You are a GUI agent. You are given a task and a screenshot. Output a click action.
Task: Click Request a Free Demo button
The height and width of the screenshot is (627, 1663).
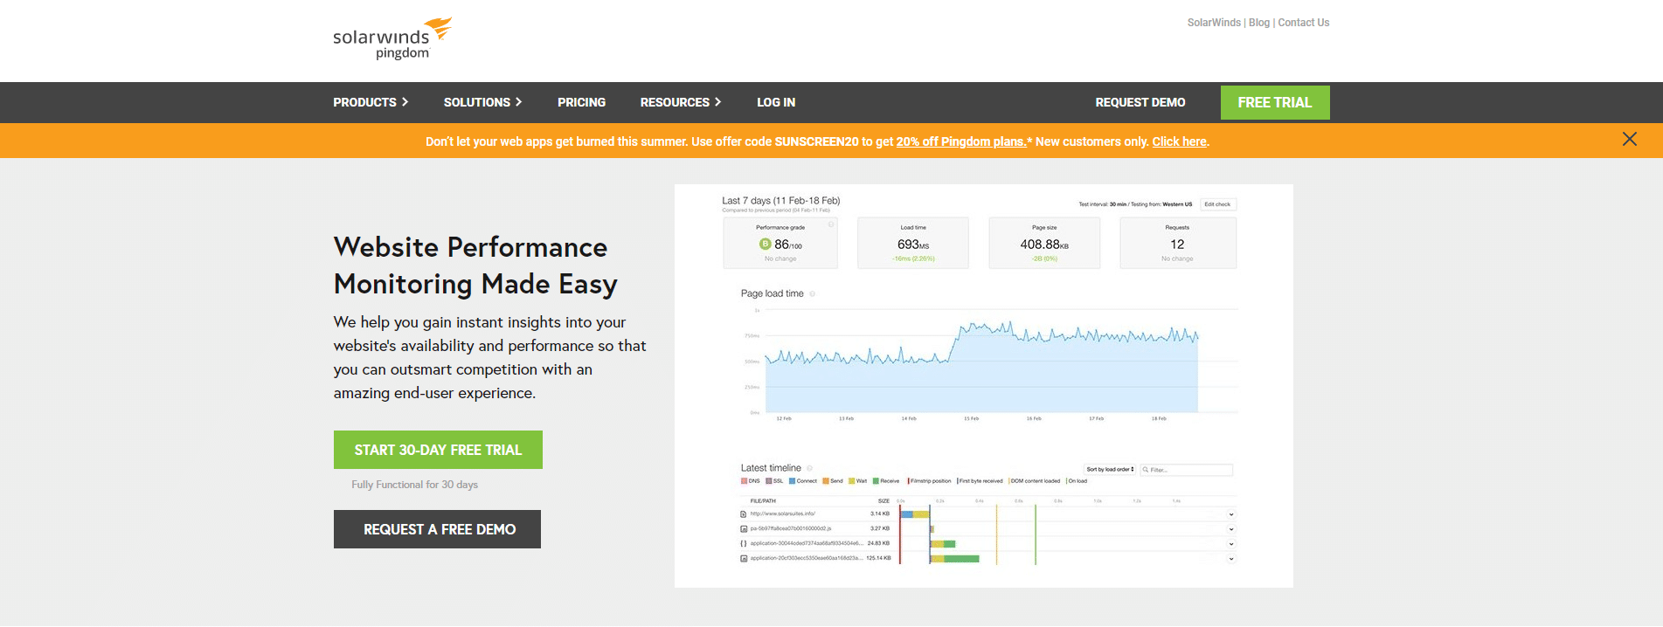pyautogui.click(x=437, y=529)
